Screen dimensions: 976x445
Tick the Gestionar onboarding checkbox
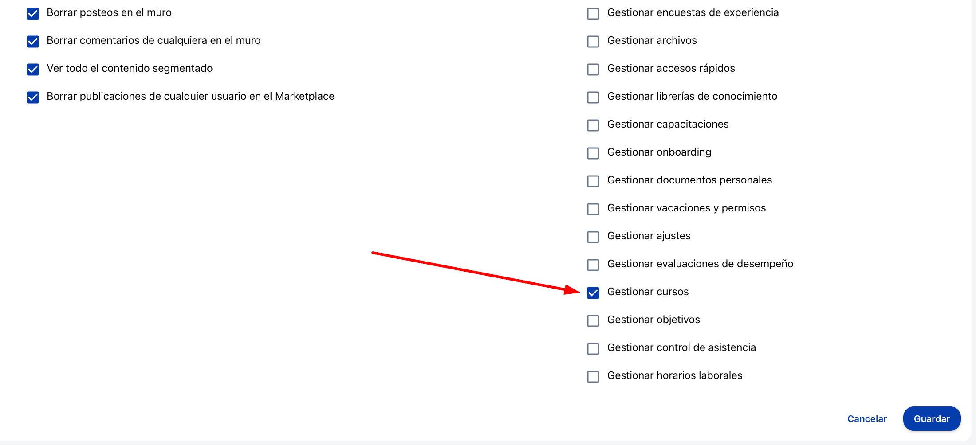(593, 153)
